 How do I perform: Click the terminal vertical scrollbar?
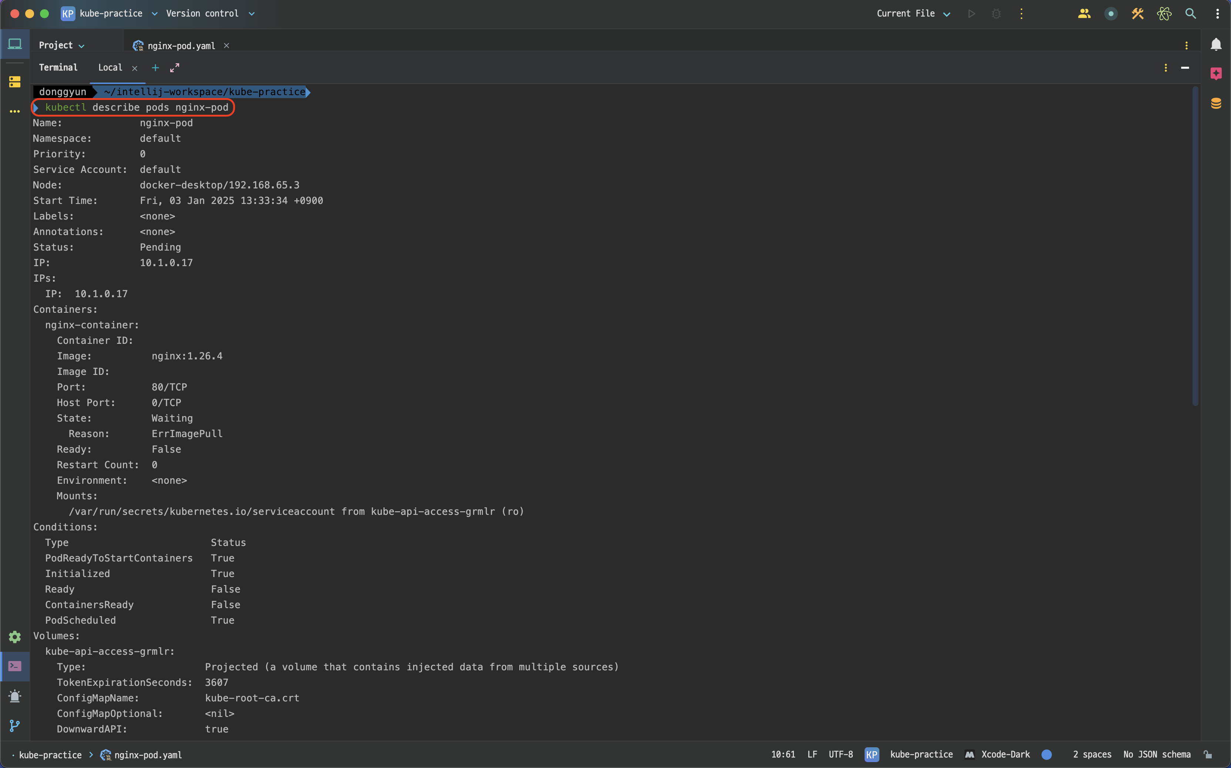coord(1195,246)
